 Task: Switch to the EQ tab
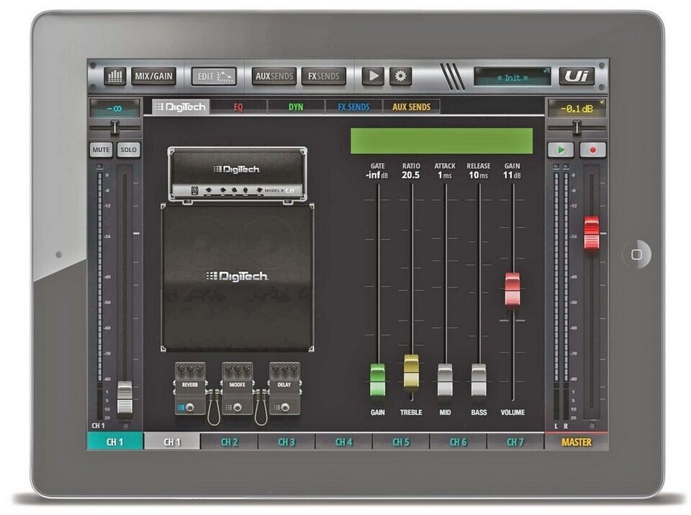pos(238,107)
